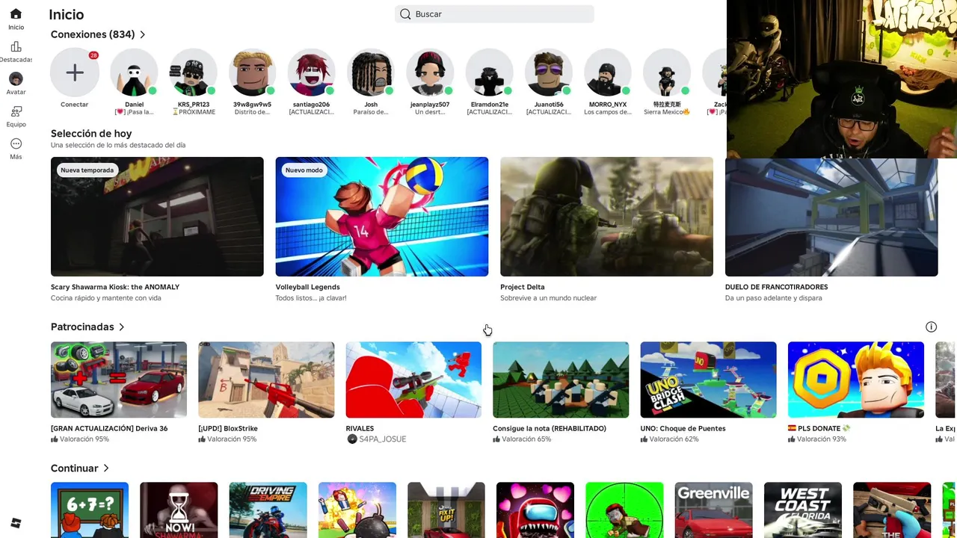Image resolution: width=957 pixels, height=538 pixels.
Task: Open the Más options sidebar icon
Action: (16, 143)
